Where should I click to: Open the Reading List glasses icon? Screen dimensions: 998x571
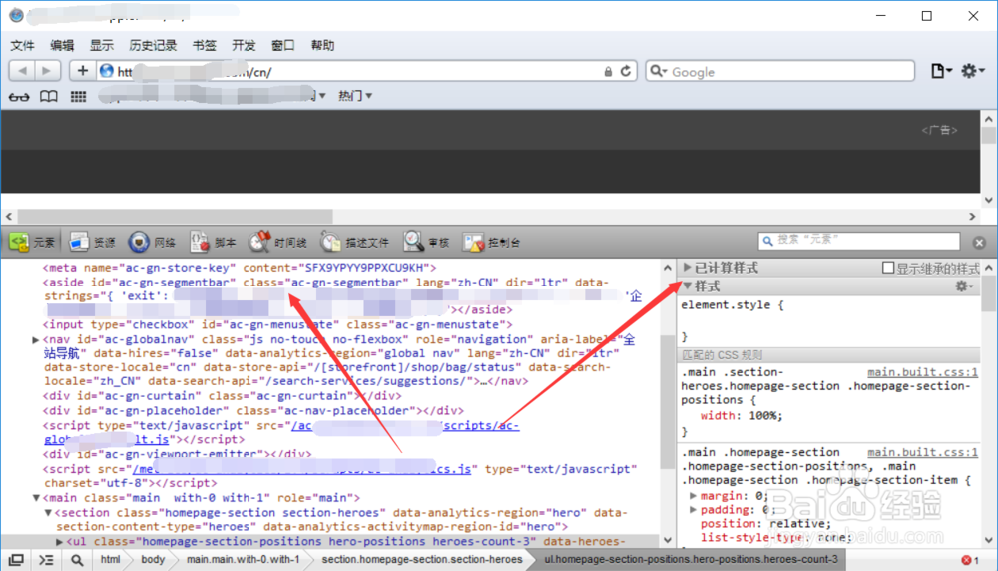[19, 96]
